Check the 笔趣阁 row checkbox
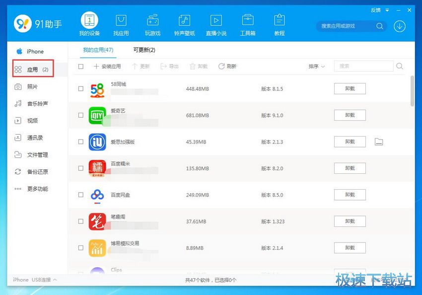This screenshot has width=422, height=295. pos(81,221)
